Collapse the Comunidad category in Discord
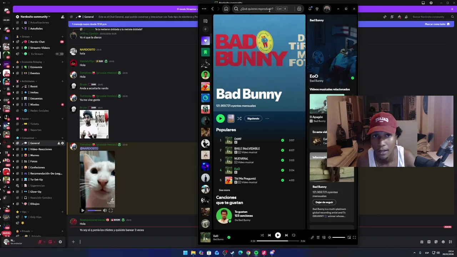Screen dimensions: 457x257 tap(27, 138)
